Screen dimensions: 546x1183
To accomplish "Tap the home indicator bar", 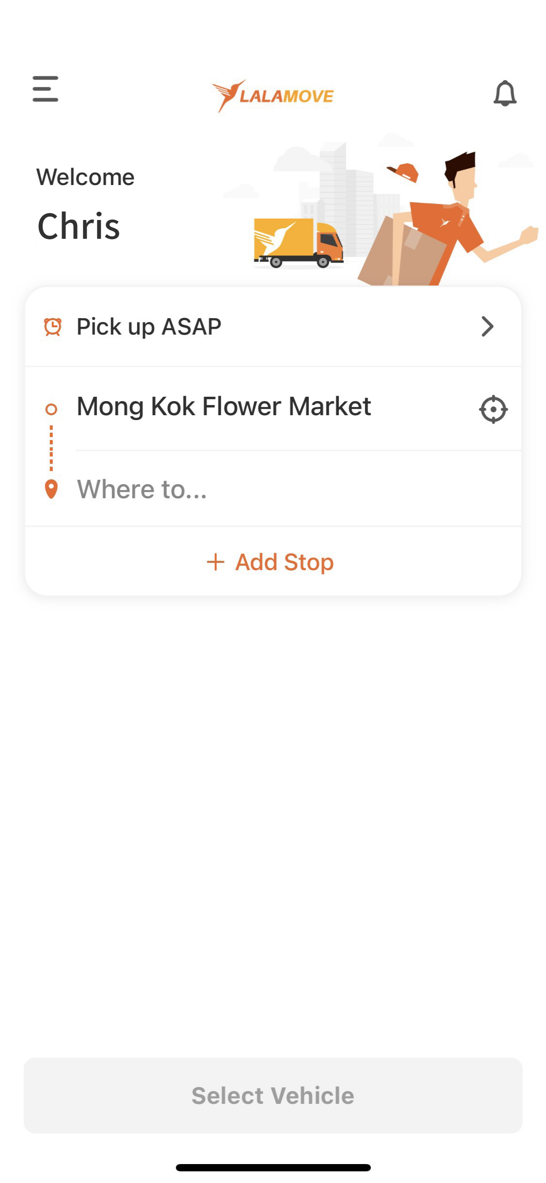I will pos(273,1167).
